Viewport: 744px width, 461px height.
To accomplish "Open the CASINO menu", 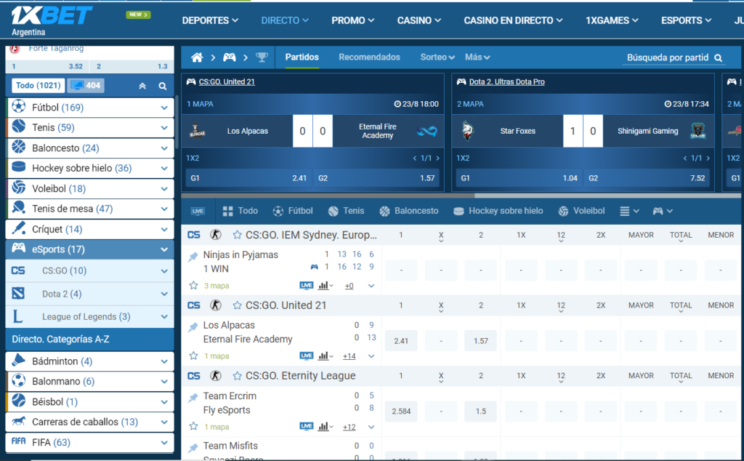I will [x=419, y=20].
